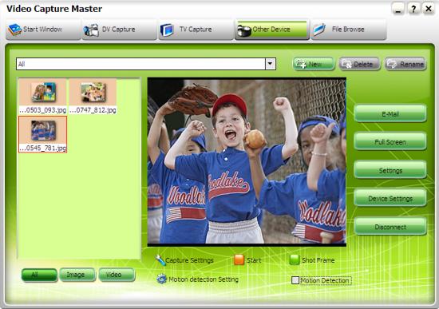This screenshot has height=309, width=439.
Task: Click the baseball kids preview image
Action: coord(247,161)
